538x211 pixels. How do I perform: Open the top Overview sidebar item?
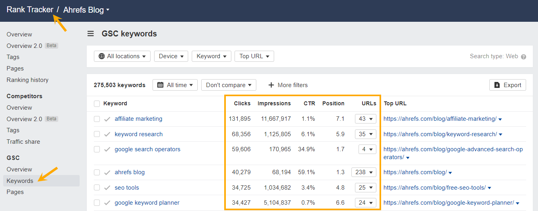point(19,34)
